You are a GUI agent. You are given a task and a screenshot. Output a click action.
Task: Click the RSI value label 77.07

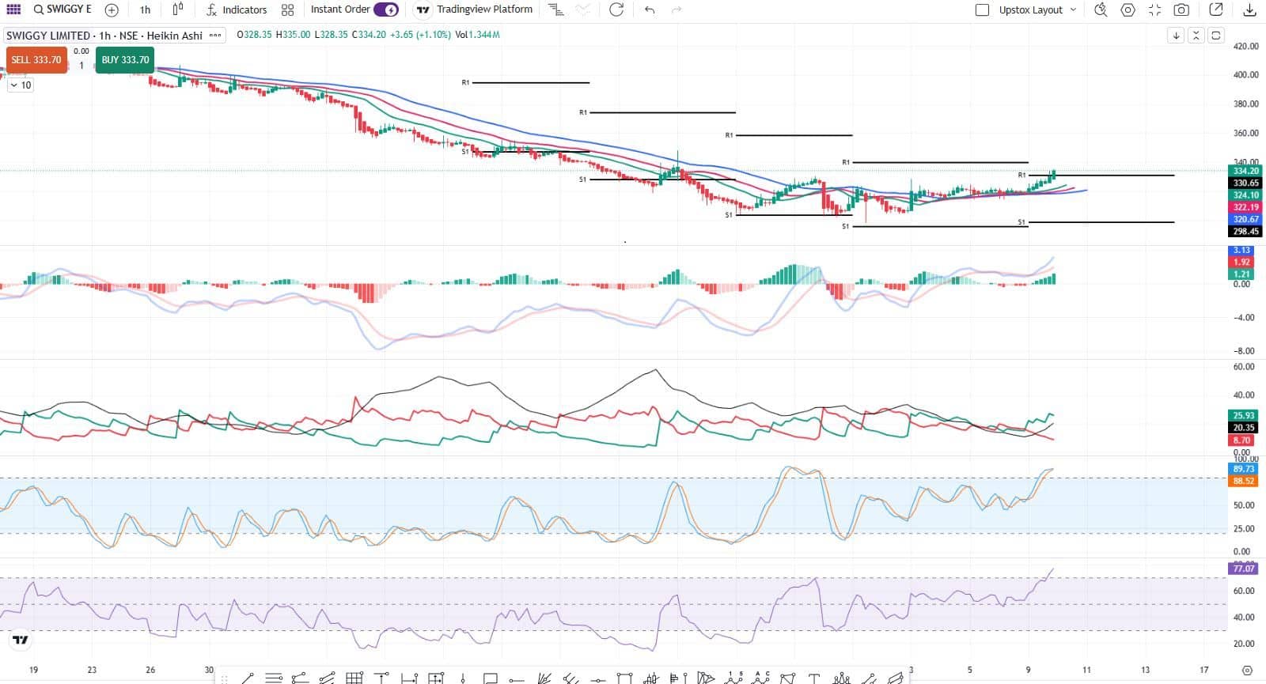(x=1244, y=569)
